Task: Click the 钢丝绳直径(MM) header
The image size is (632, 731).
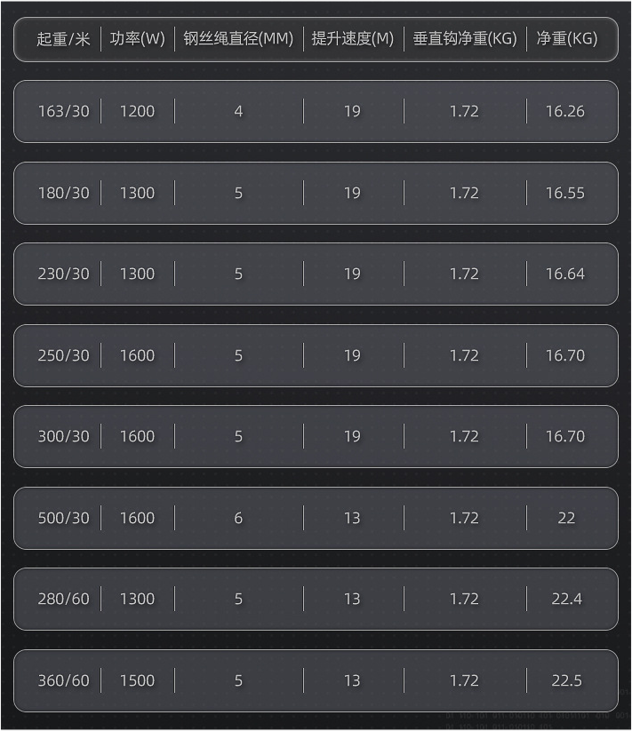Action: click(x=238, y=39)
